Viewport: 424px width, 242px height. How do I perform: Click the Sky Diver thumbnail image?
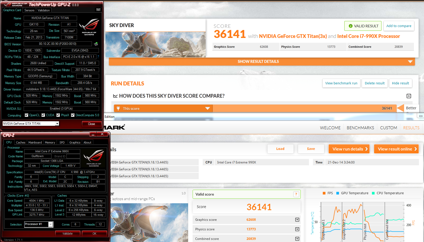155,44
